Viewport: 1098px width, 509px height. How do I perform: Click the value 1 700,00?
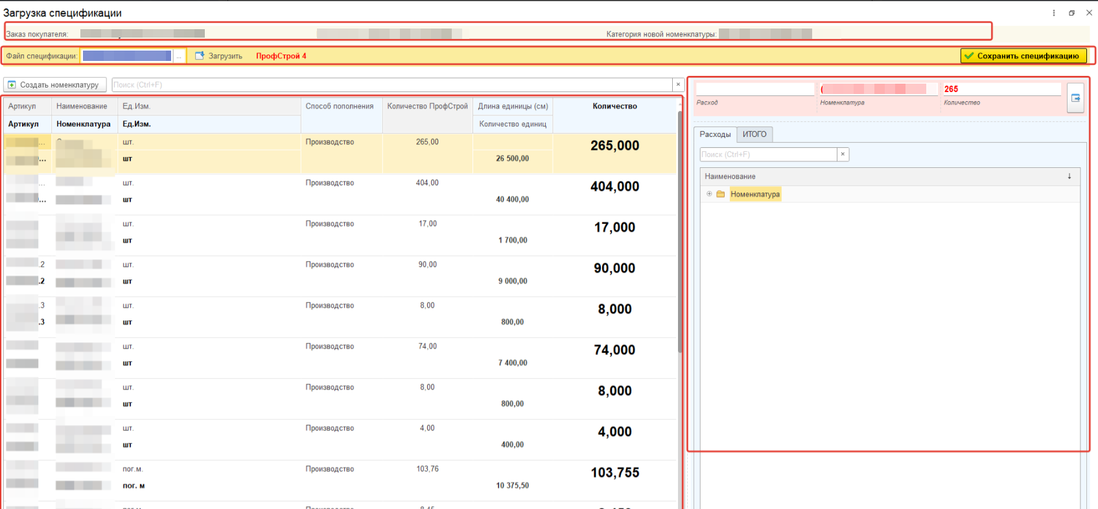[513, 240]
